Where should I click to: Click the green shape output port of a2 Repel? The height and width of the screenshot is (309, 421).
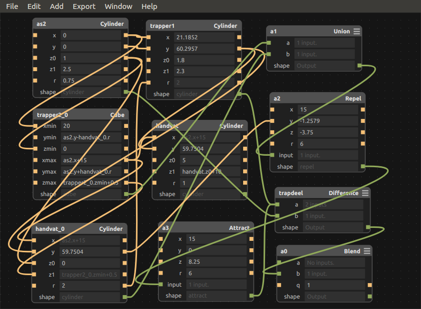coord(363,167)
